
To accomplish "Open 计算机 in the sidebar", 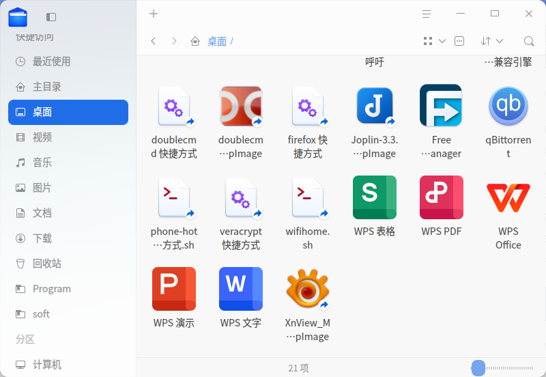I will click(68, 365).
